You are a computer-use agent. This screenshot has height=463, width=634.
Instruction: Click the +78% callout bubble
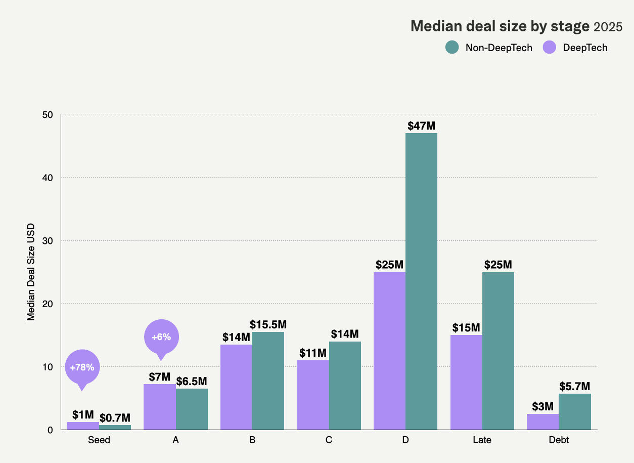pos(82,367)
